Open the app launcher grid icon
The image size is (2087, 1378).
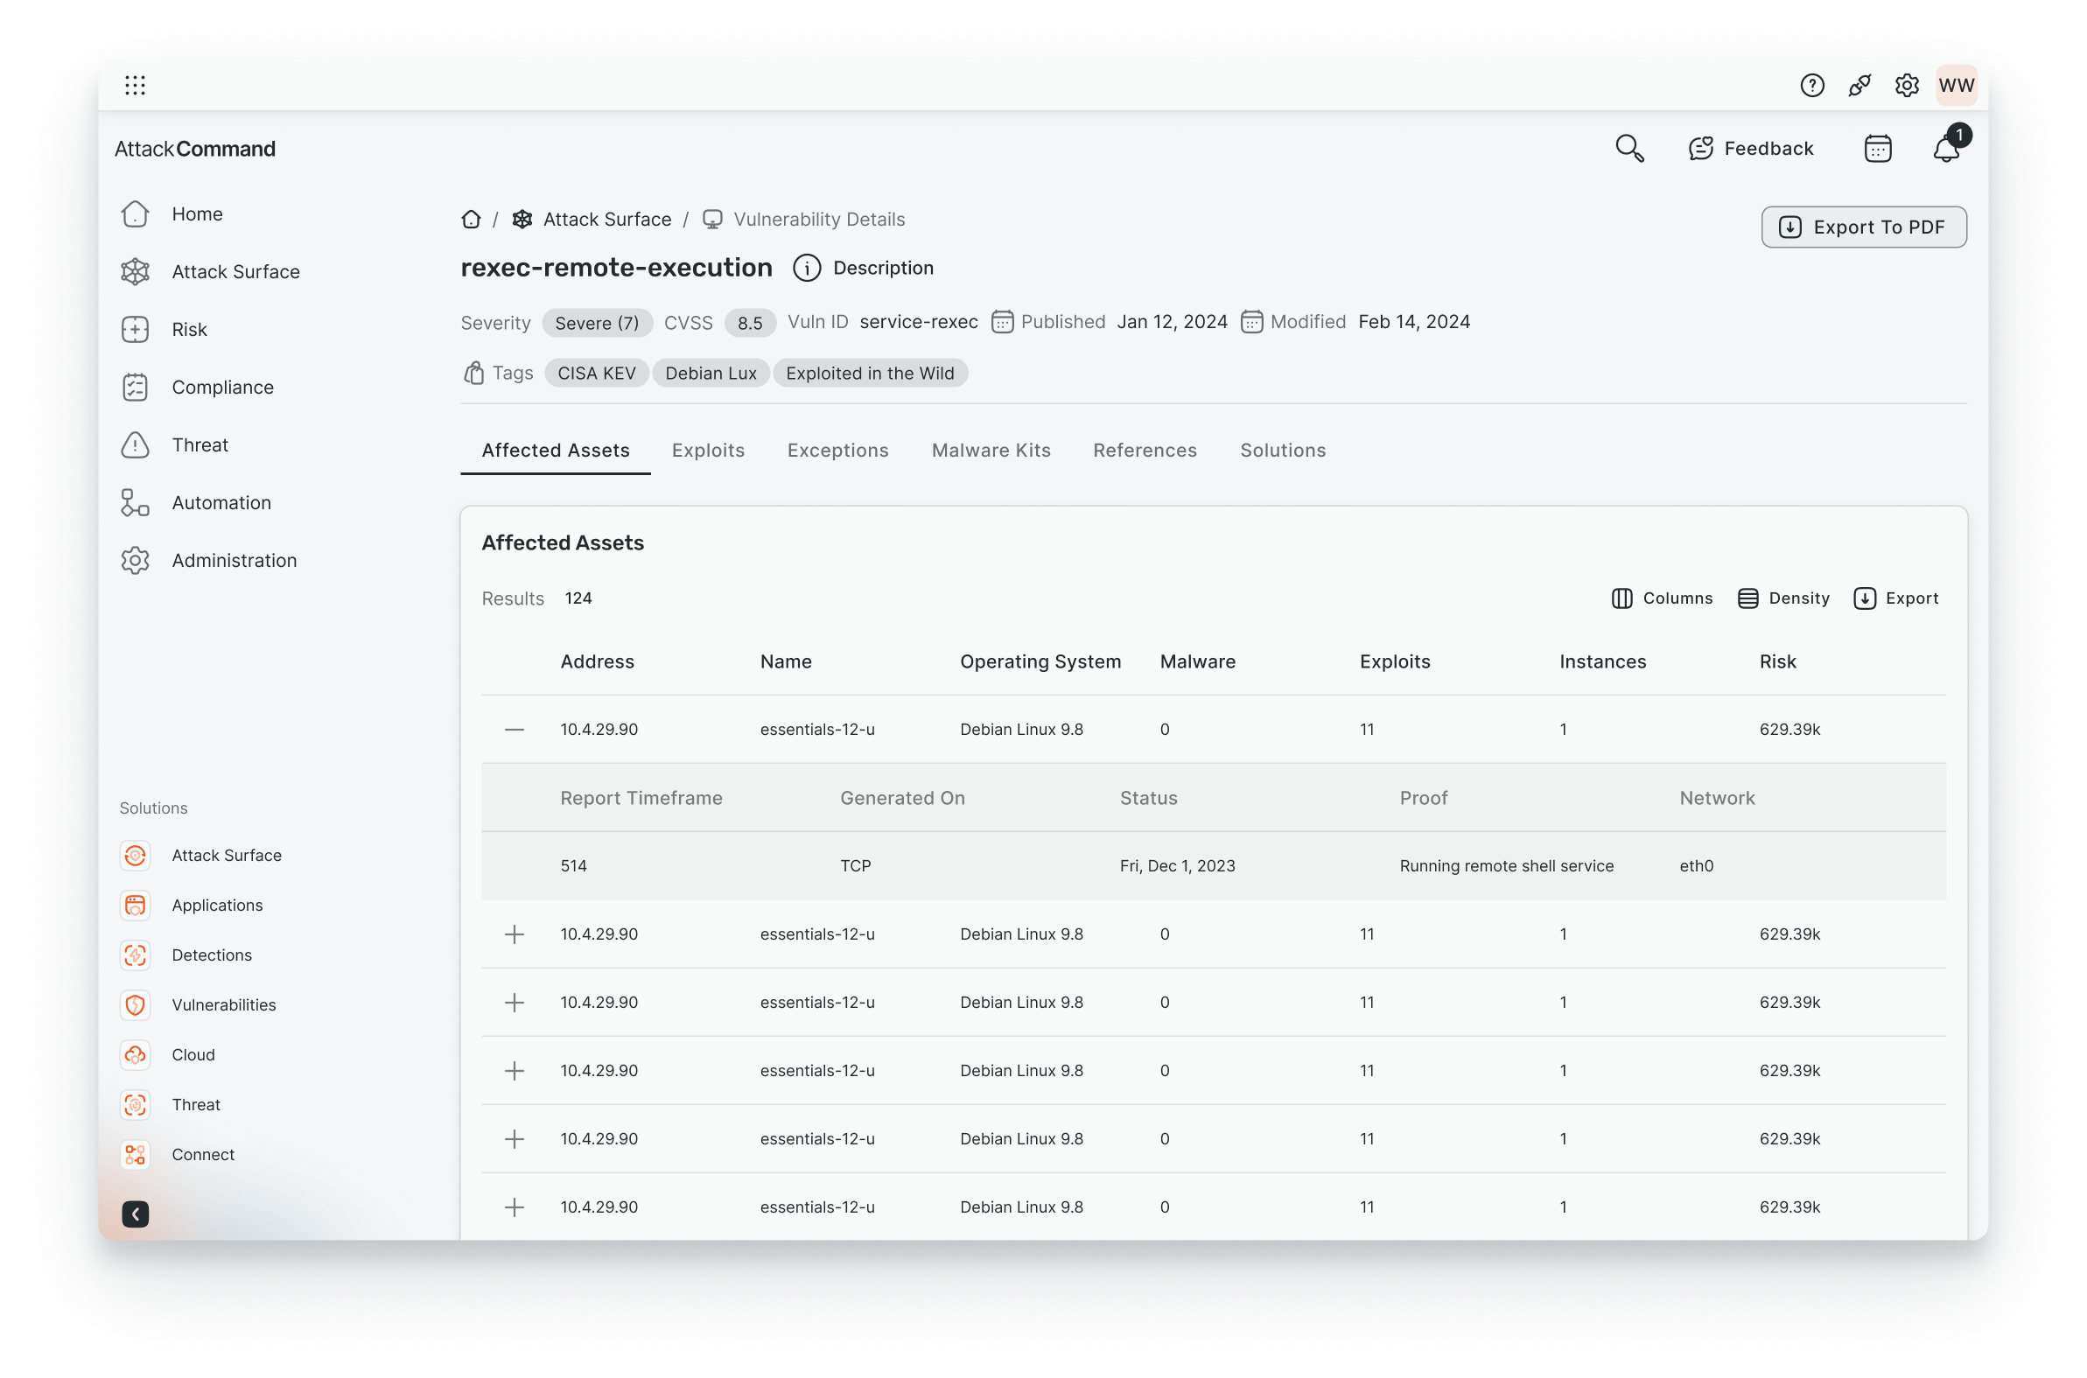pos(135,85)
